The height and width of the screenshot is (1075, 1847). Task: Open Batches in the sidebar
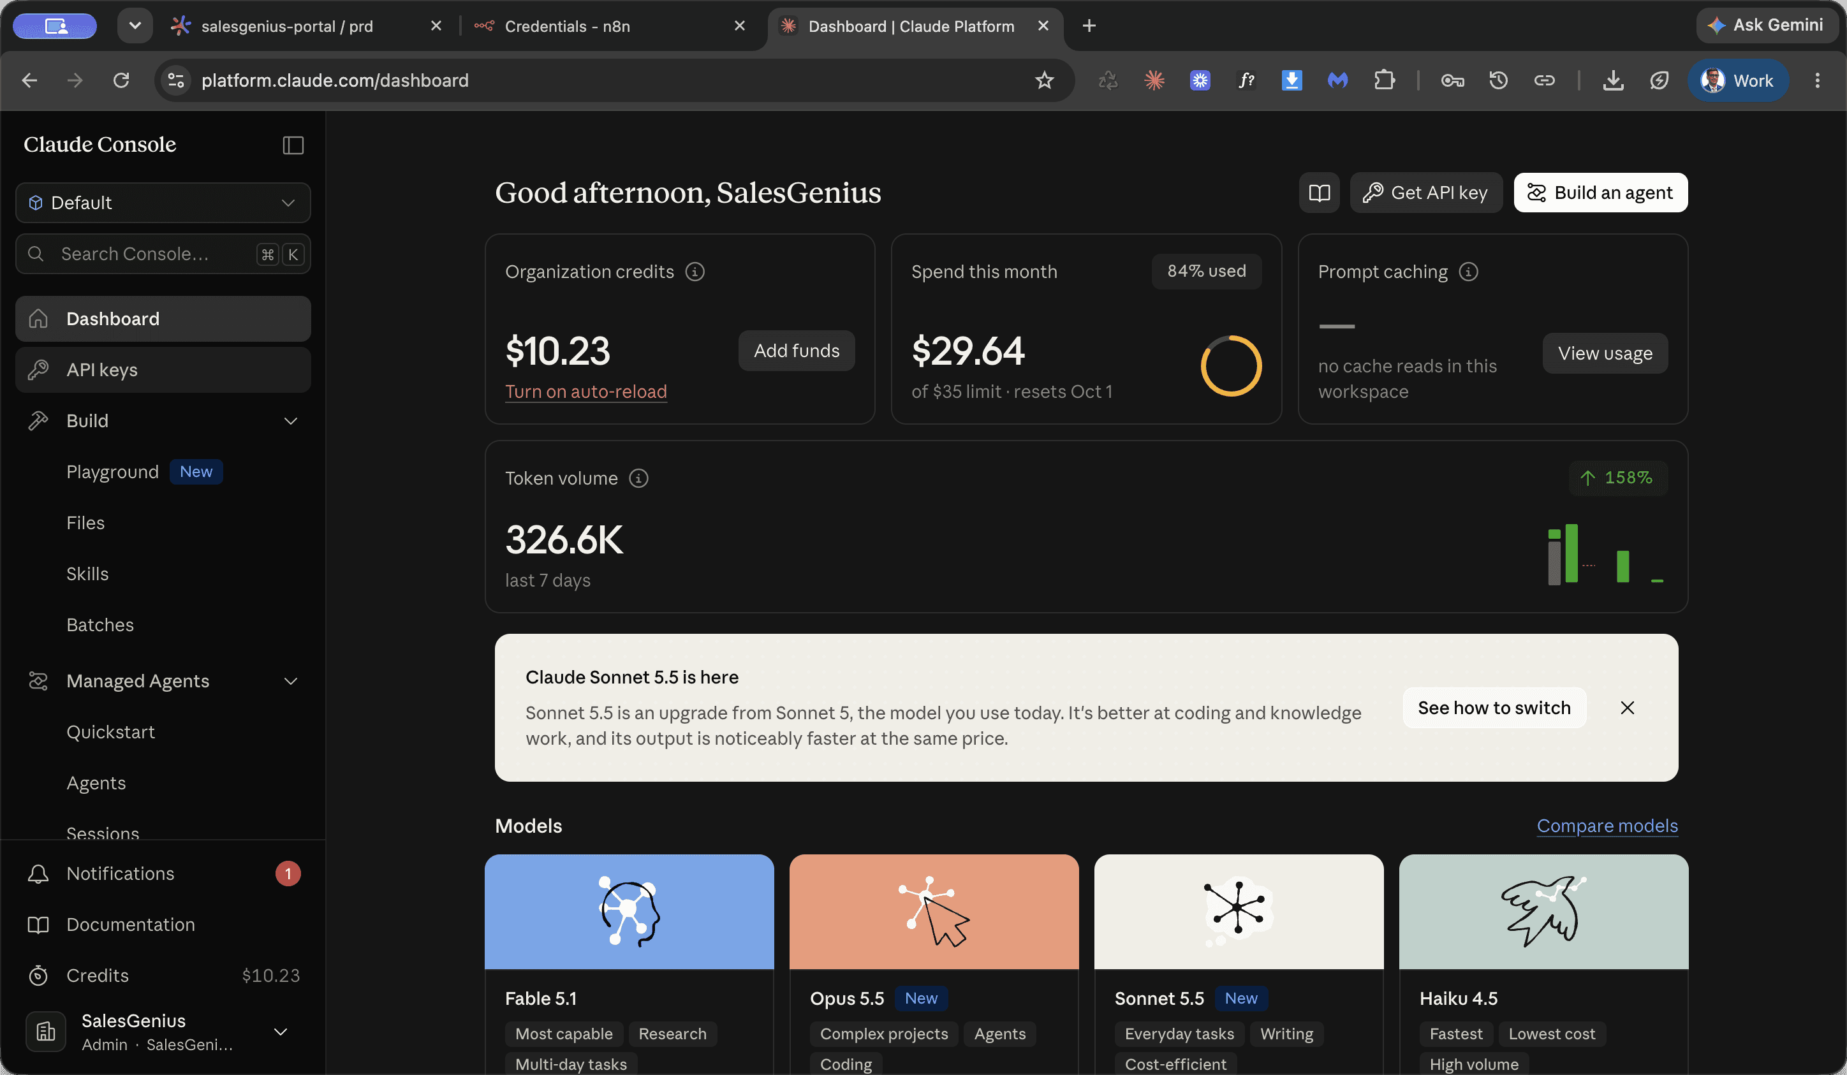[100, 625]
